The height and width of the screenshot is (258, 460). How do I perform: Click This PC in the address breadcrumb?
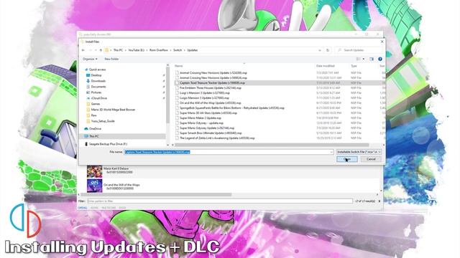coord(118,50)
